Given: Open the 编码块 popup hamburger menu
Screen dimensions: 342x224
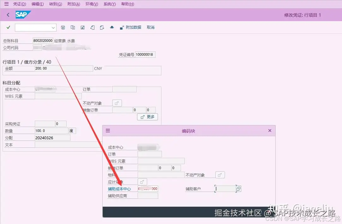Looking at the screenshot, I should click(108, 130).
